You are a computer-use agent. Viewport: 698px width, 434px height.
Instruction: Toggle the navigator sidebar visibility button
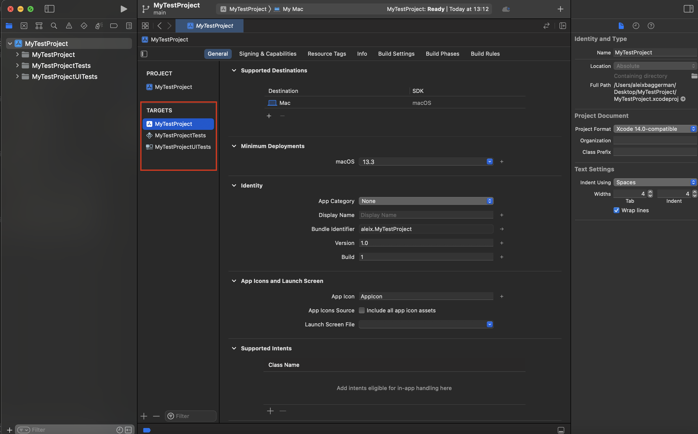point(49,9)
